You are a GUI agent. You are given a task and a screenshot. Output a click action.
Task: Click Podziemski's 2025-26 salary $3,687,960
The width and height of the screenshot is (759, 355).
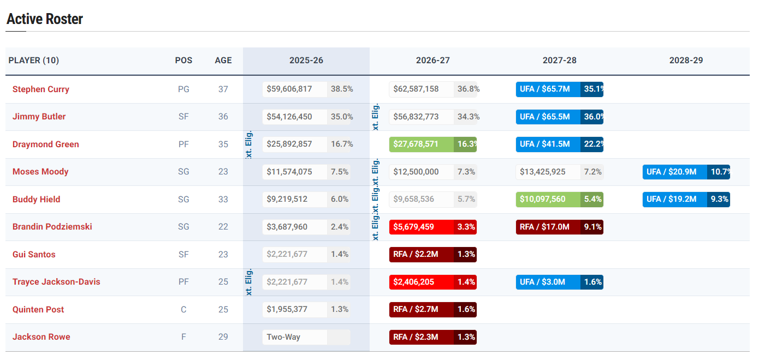click(295, 227)
